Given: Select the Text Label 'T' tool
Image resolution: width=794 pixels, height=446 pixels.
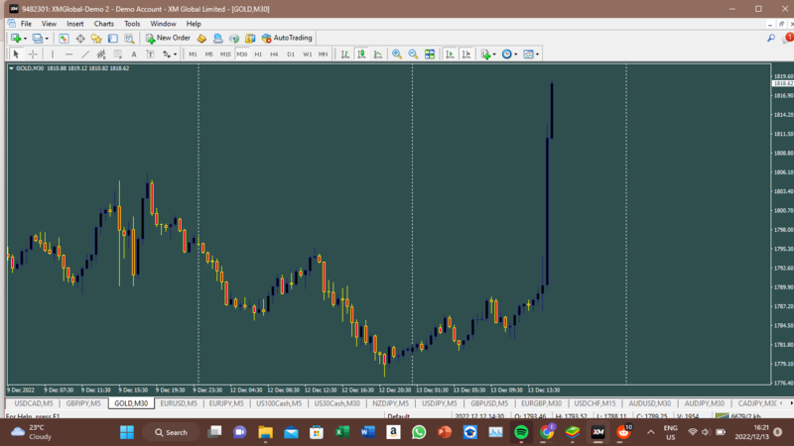Looking at the screenshot, I should click(150, 55).
